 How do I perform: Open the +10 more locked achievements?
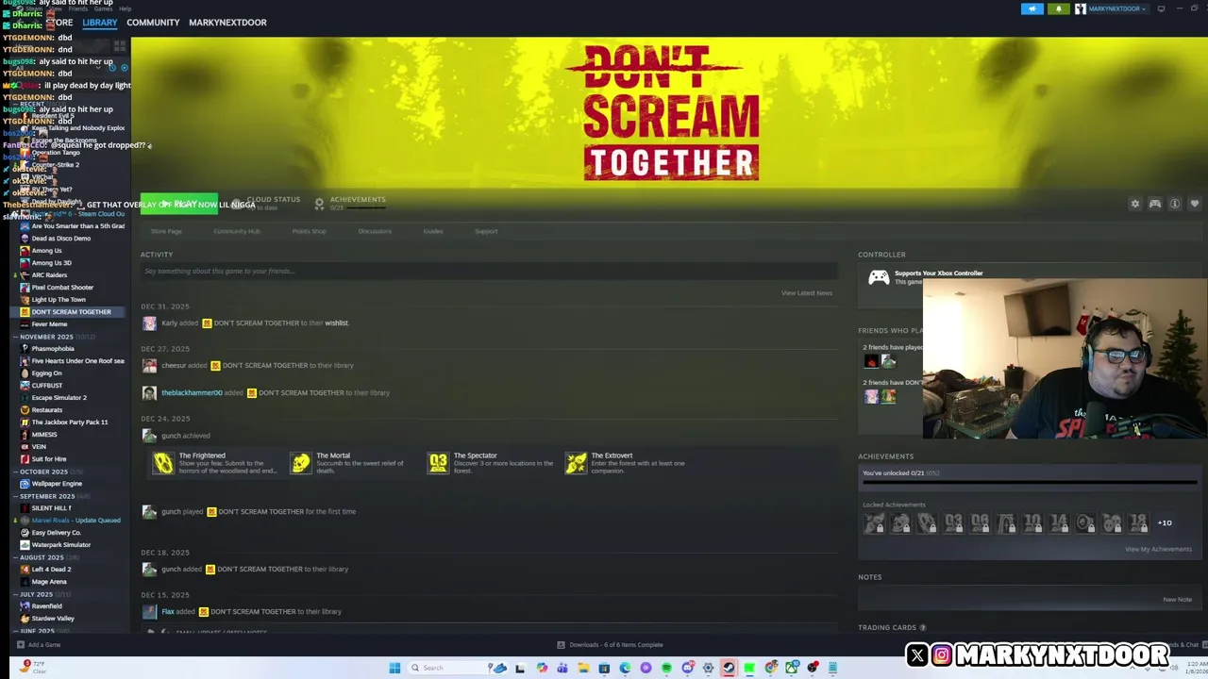(x=1165, y=523)
